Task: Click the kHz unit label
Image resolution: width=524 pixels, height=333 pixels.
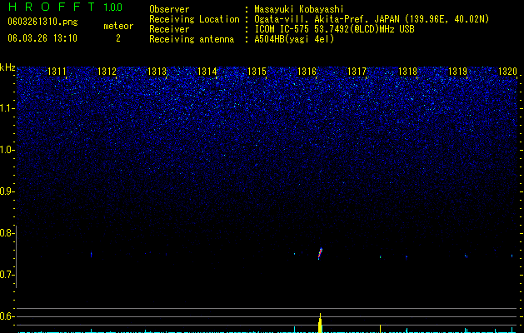Action: pyautogui.click(x=7, y=67)
